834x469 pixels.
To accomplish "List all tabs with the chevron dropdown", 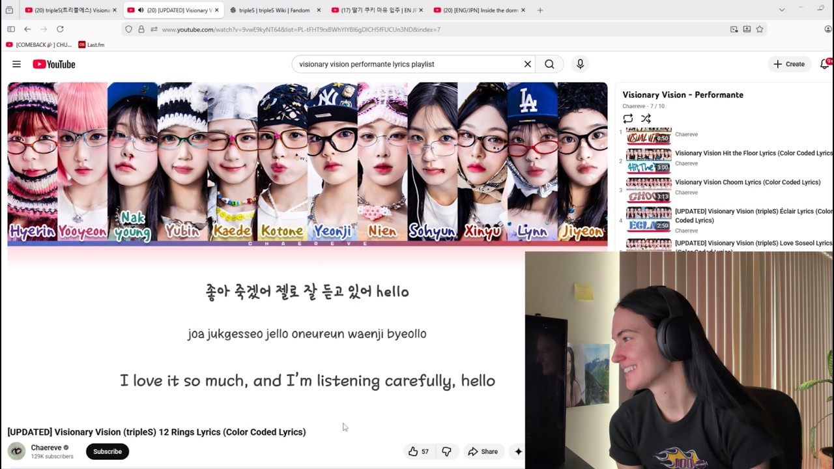I will (782, 10).
